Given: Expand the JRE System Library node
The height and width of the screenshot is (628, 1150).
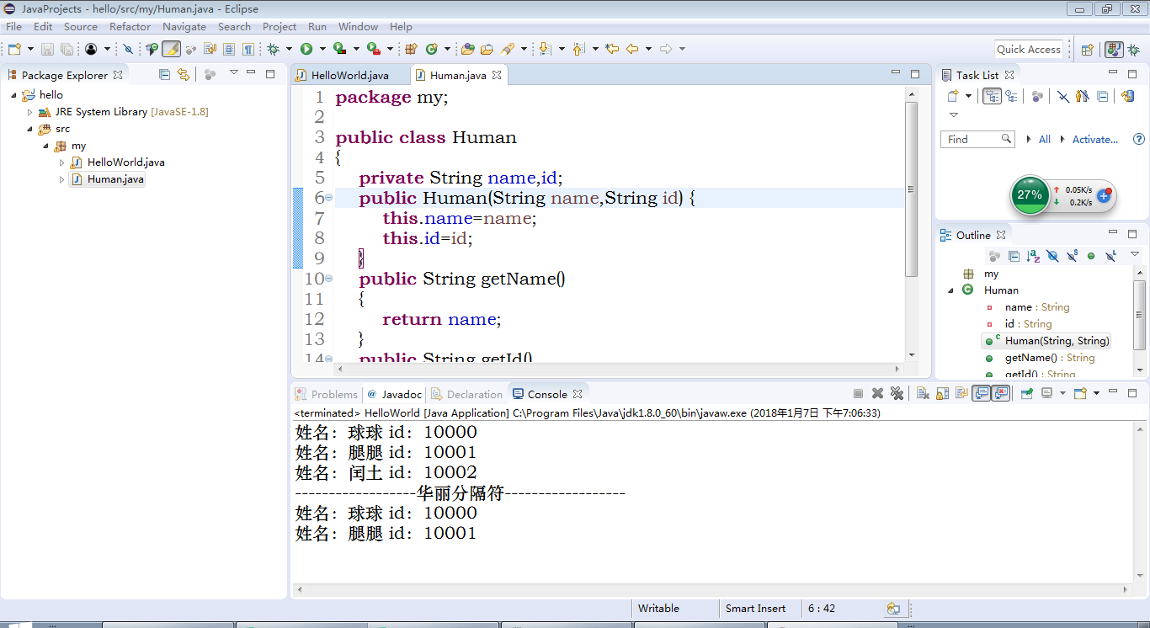Looking at the screenshot, I should [29, 112].
